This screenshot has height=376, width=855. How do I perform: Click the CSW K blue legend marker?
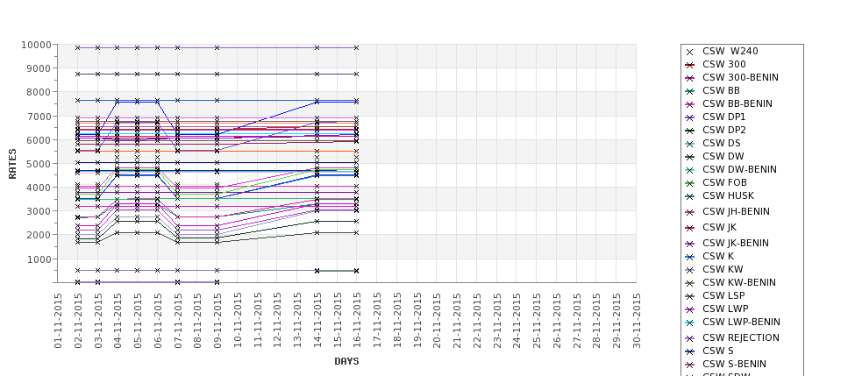(690, 257)
